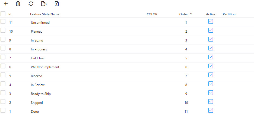Refresh the feature state list

tap(31, 4)
